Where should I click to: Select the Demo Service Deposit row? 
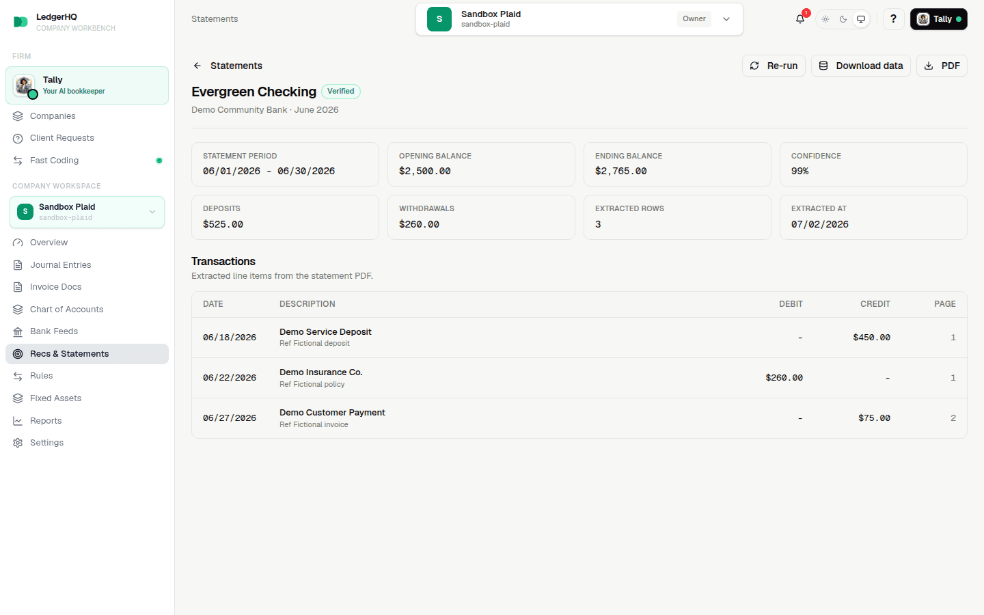579,338
